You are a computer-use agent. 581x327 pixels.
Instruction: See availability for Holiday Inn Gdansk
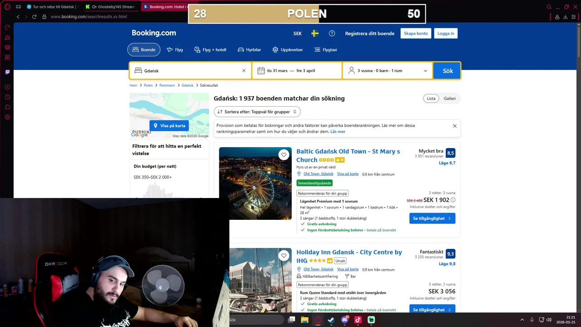(x=432, y=309)
